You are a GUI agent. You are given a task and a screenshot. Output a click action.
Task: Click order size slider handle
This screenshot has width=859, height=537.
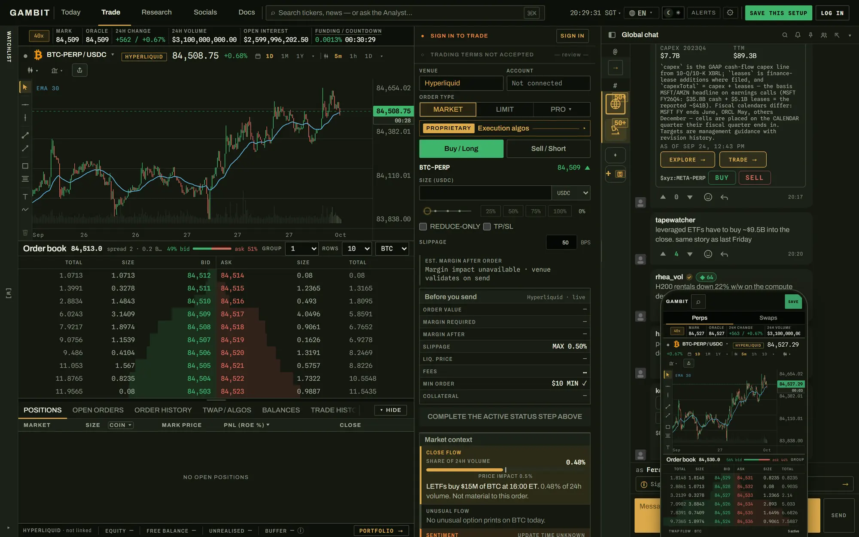(x=427, y=211)
